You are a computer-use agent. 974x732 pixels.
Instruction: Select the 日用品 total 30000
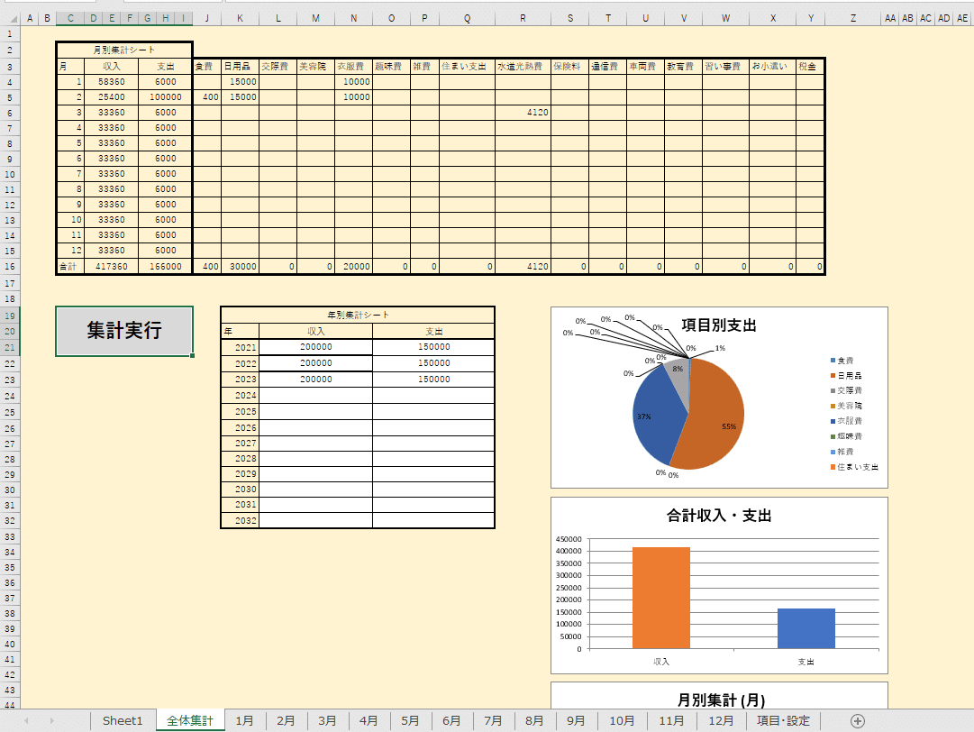pos(240,267)
